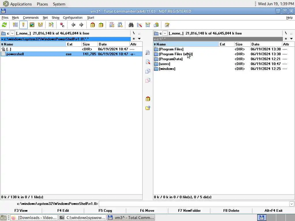Click the command line input field

click(x=194, y=204)
